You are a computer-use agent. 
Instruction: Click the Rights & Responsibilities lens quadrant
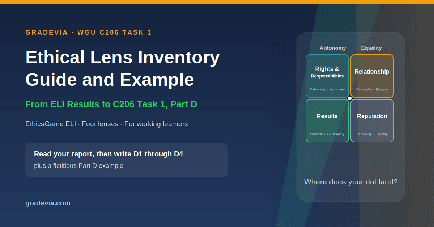tap(327, 76)
